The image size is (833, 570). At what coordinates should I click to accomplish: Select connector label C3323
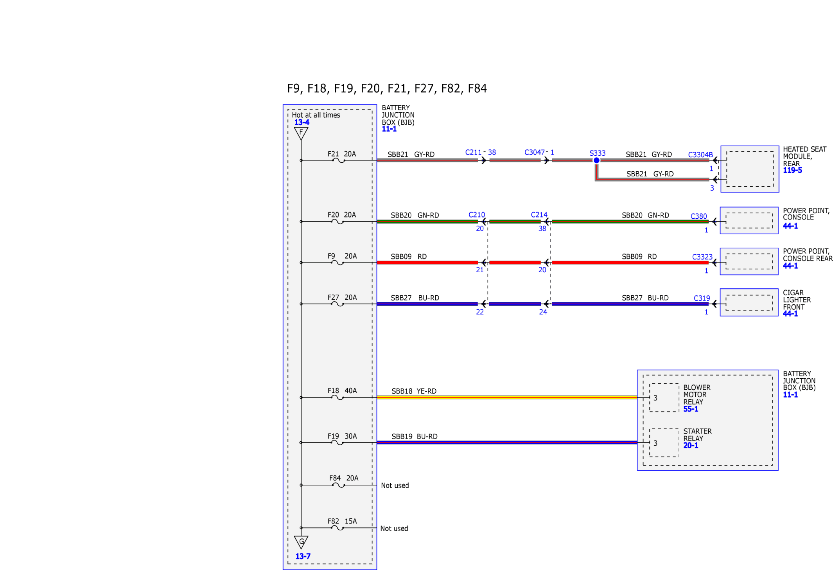(702, 257)
